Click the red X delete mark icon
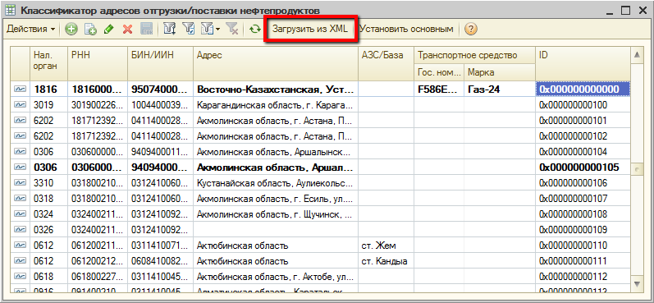654x303 pixels. pyautogui.click(x=127, y=30)
